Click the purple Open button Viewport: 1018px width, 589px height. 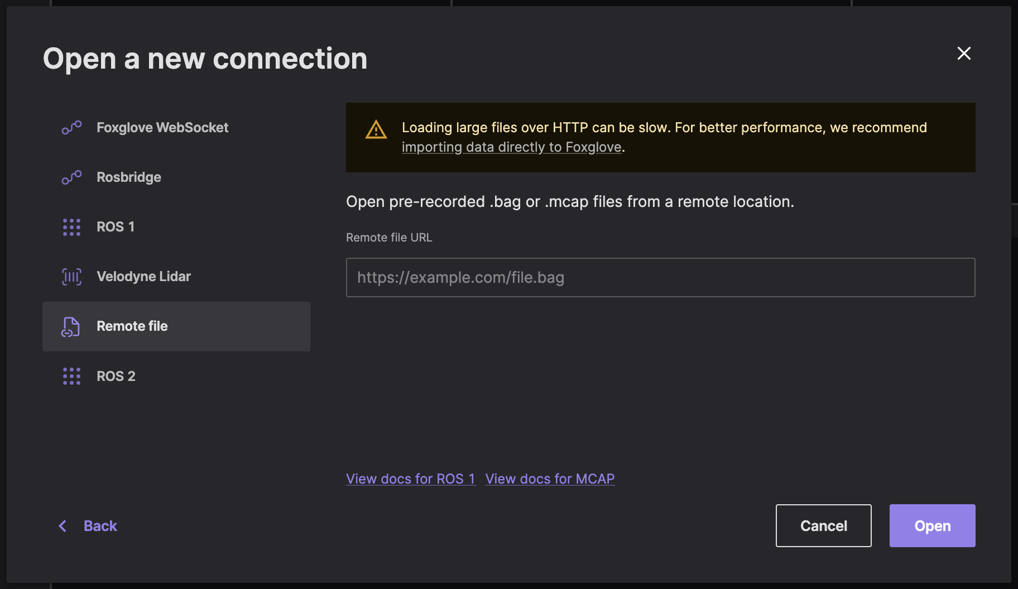click(x=932, y=526)
